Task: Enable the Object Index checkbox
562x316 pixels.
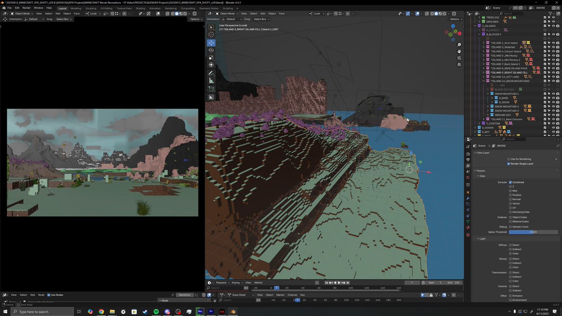Action: click(510, 217)
